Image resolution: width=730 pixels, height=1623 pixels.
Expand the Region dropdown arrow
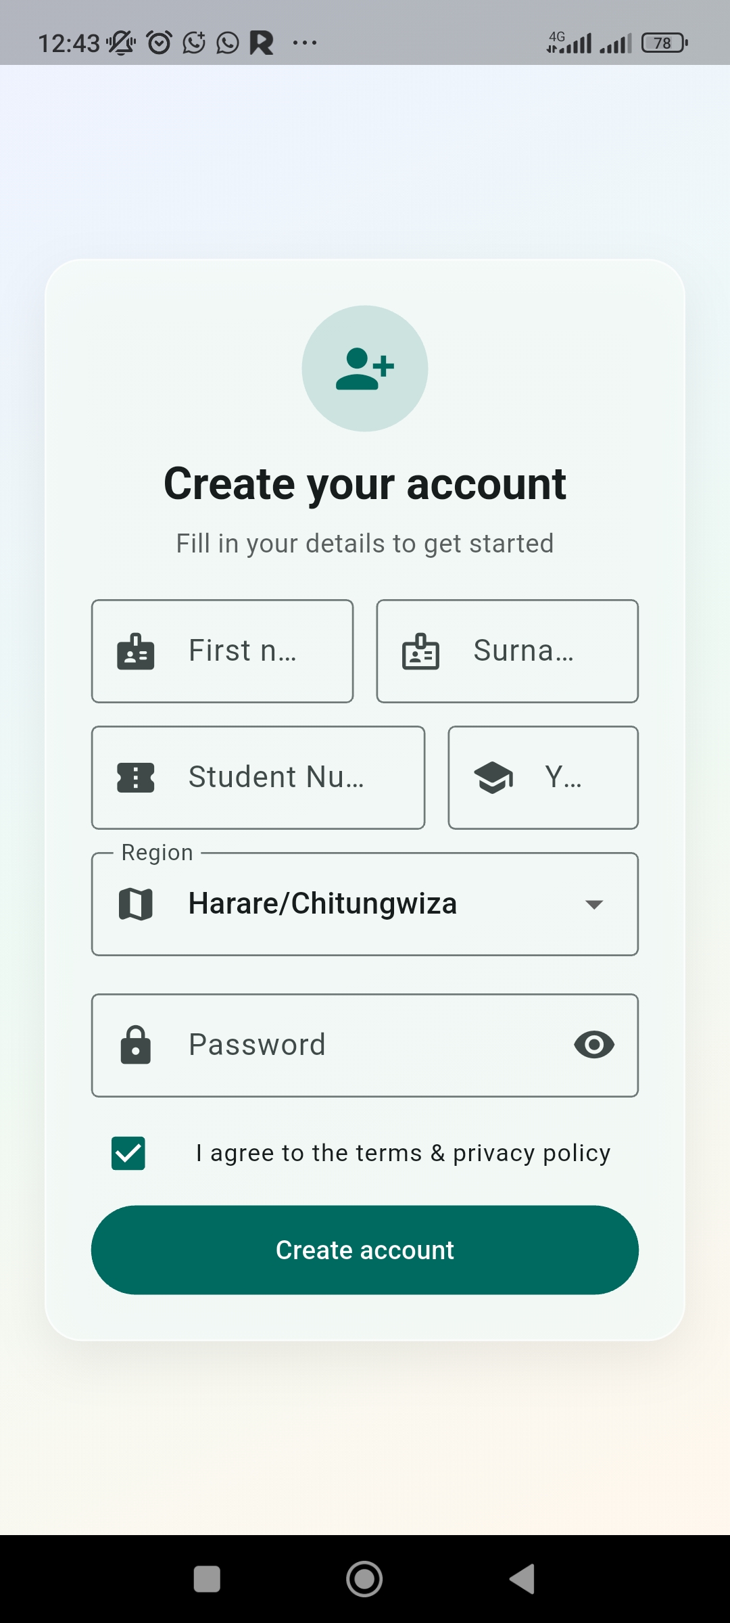594,905
